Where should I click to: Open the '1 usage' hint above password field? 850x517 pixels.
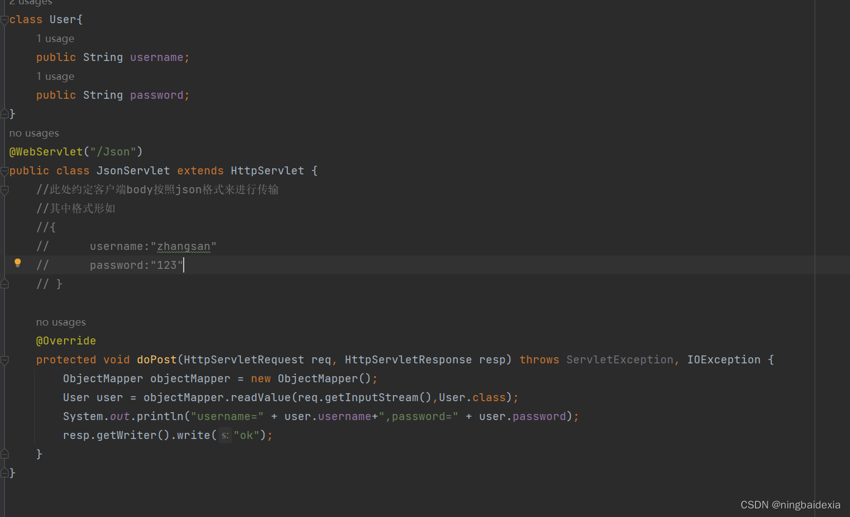[x=55, y=76]
